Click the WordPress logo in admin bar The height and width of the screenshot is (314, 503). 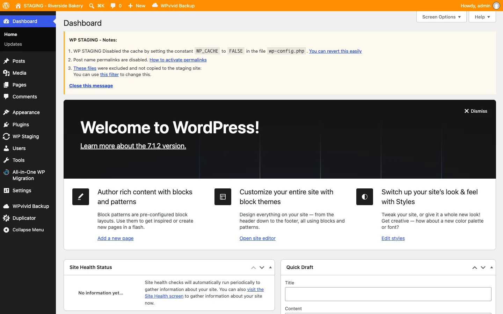click(6, 6)
